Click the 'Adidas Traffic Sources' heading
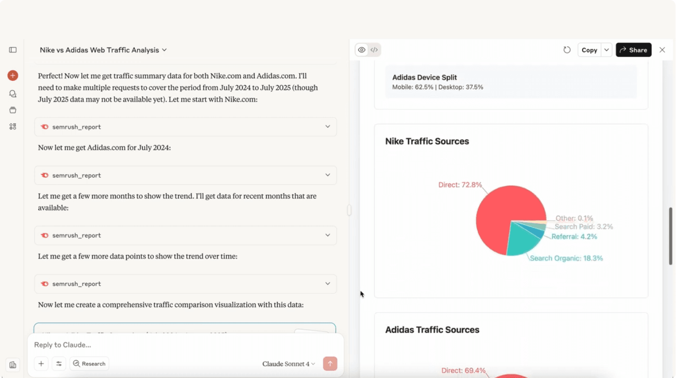Screen dimensions: 676x378 pyautogui.click(x=432, y=330)
